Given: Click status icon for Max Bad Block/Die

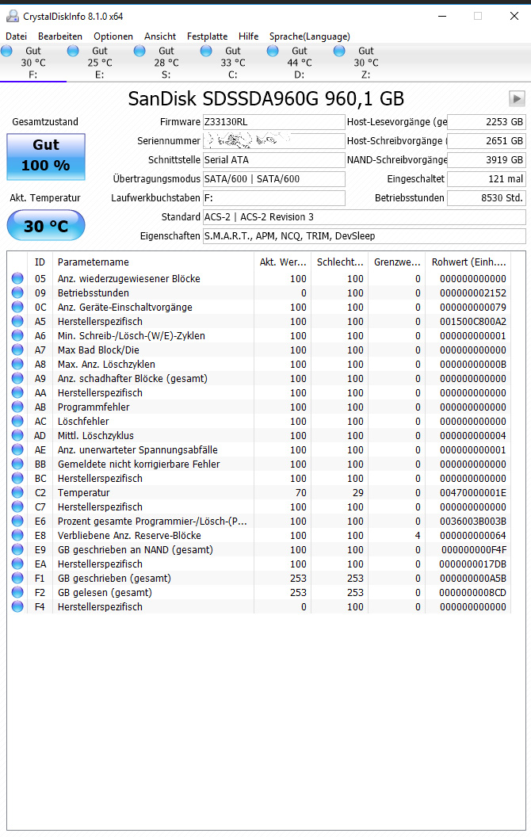Looking at the screenshot, I should (x=17, y=350).
